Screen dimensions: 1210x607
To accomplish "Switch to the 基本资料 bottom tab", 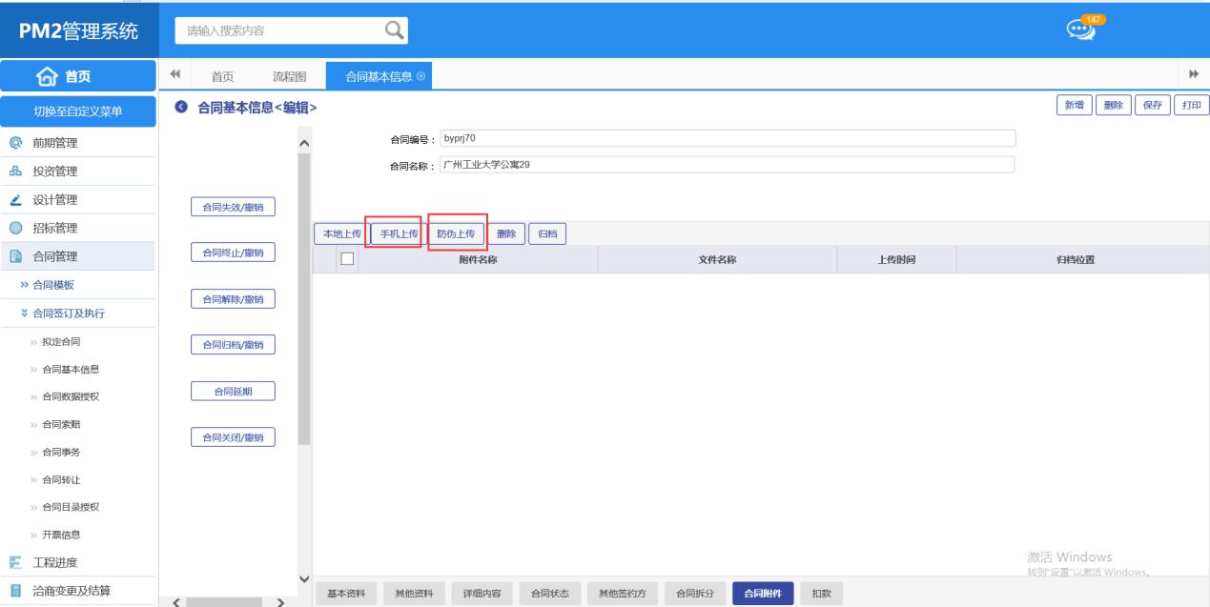I will [x=345, y=594].
